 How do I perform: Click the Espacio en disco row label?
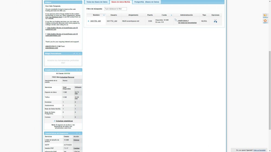51,92
